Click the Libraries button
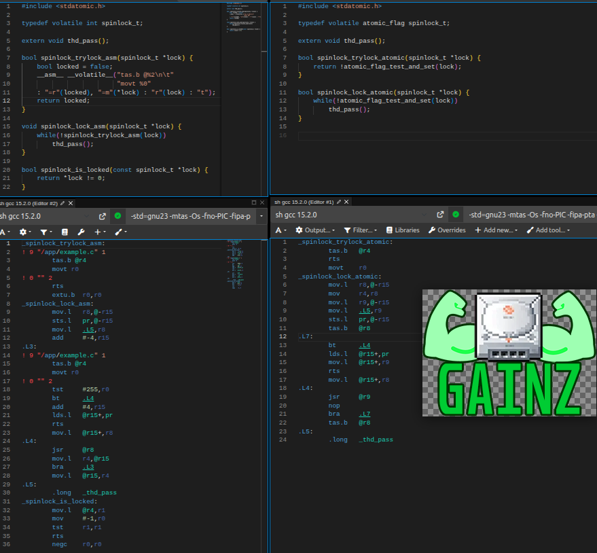The image size is (597, 553). [403, 230]
